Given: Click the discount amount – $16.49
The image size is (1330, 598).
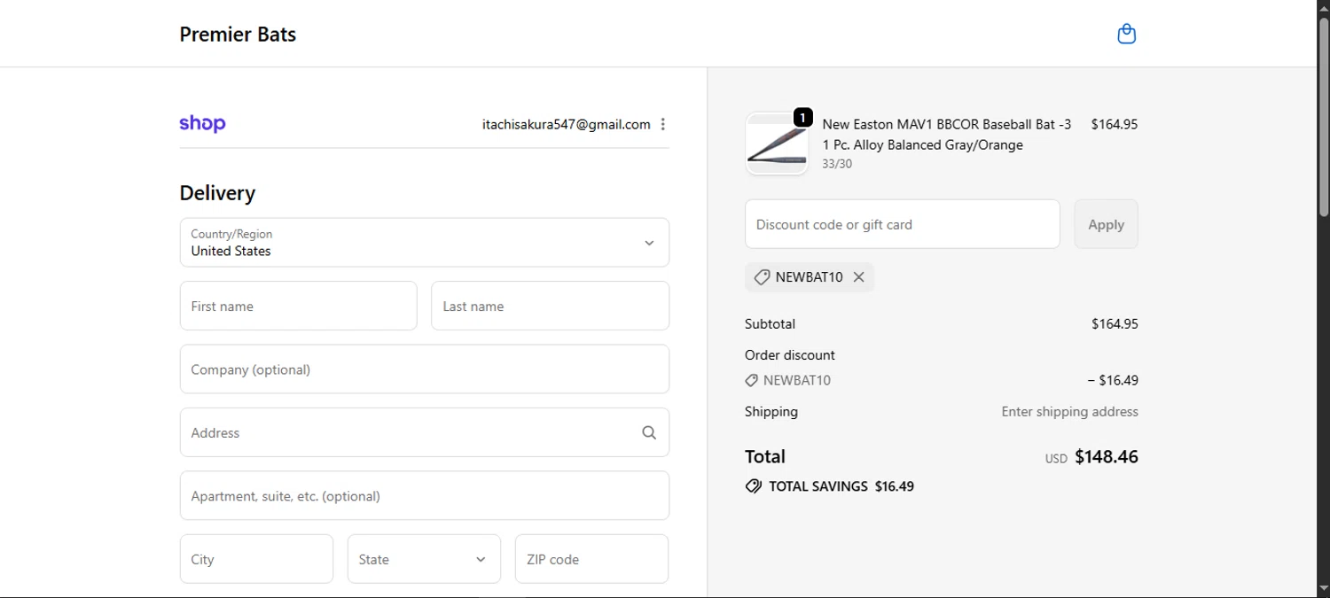Looking at the screenshot, I should [x=1113, y=381].
